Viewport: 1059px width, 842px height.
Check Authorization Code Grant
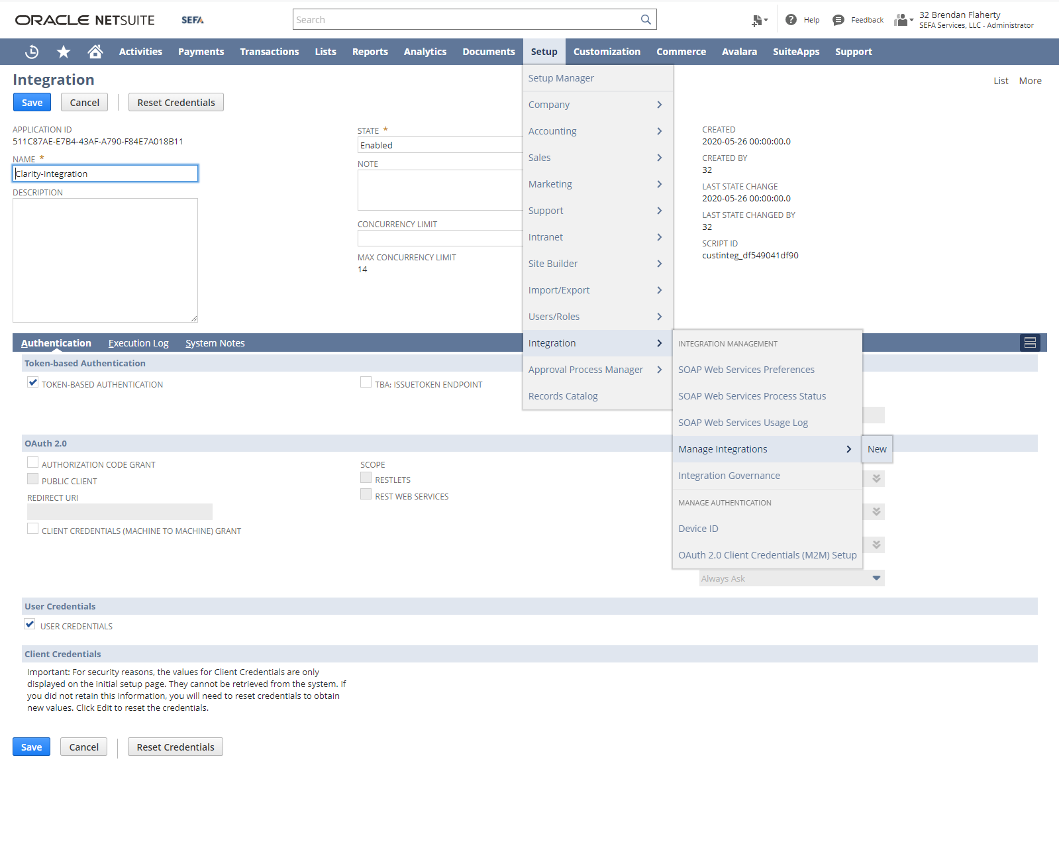coord(32,462)
